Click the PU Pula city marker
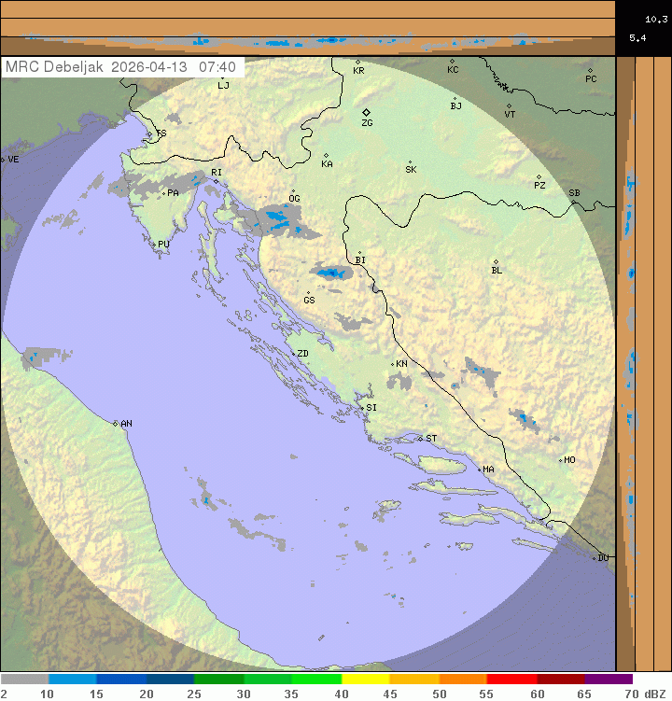The height and width of the screenshot is (701, 672). point(154,245)
